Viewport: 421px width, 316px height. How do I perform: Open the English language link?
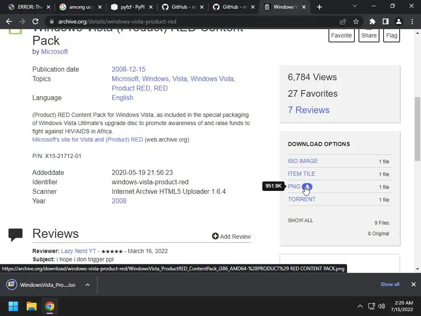click(x=123, y=98)
